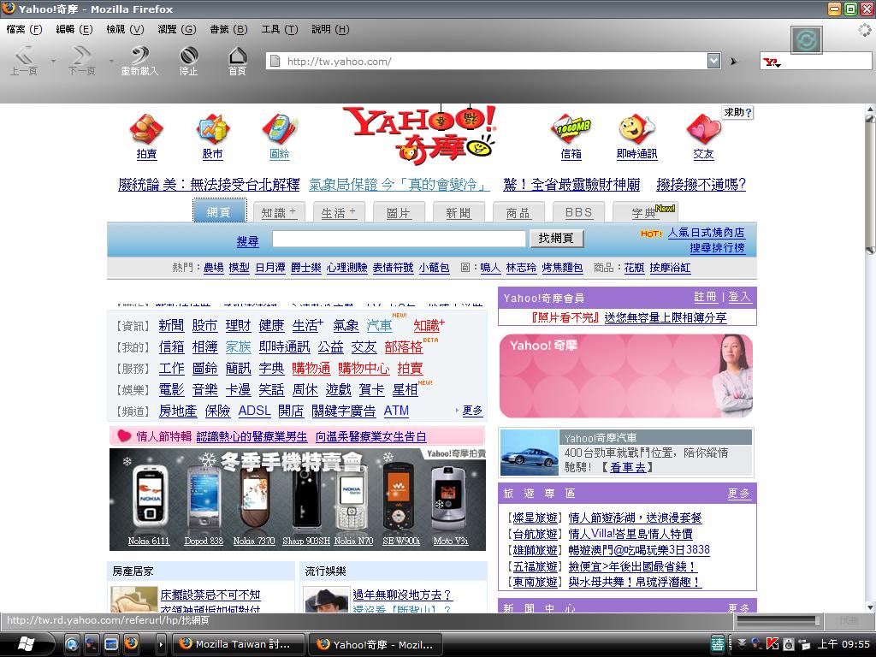876x657 pixels.
Task: Expand the quick launch overflow arrow
Action: coord(160,644)
